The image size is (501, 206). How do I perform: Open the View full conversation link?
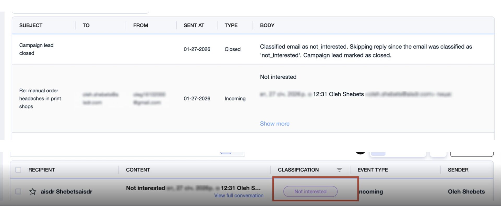click(238, 196)
